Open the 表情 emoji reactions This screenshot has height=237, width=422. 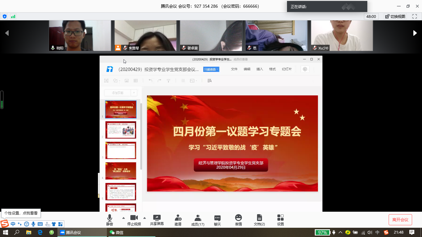coord(238,220)
